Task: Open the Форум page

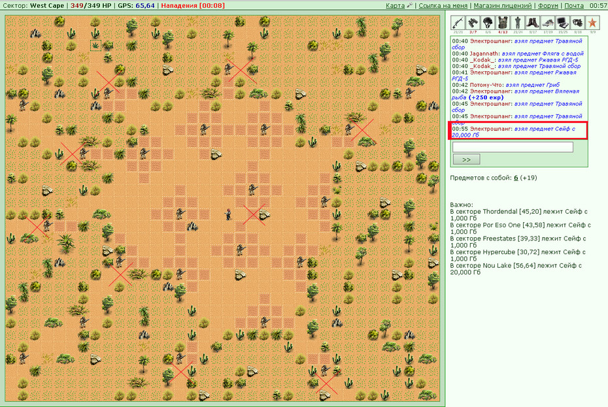Action: click(548, 5)
